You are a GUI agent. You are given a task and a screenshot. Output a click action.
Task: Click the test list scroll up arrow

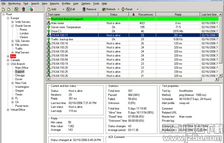pyautogui.click(x=221, y=14)
